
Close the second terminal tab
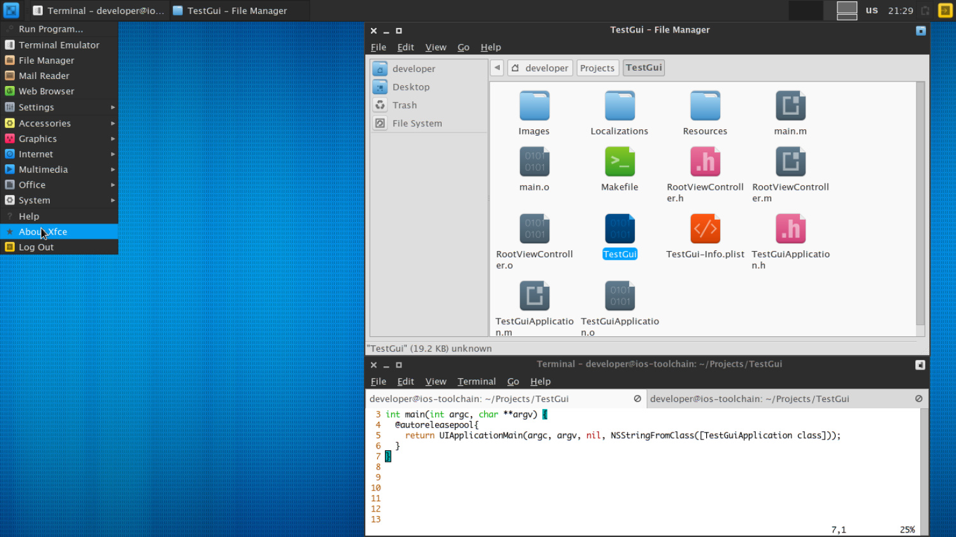(x=918, y=399)
